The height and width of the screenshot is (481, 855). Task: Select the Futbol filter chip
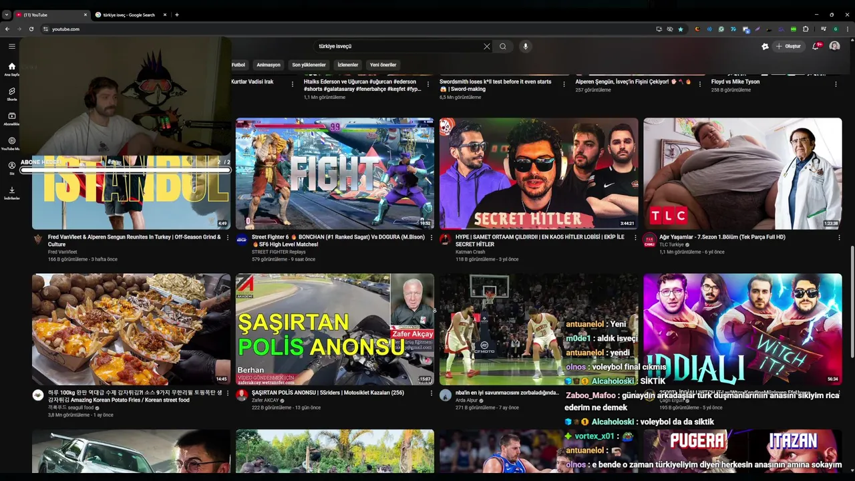pos(238,65)
